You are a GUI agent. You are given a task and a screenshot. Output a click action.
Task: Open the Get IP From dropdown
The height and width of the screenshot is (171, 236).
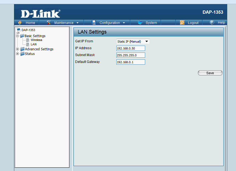click(x=133, y=41)
